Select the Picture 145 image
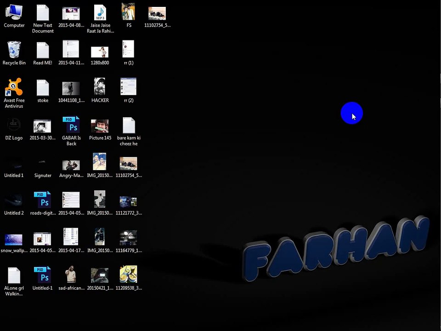 100,130
